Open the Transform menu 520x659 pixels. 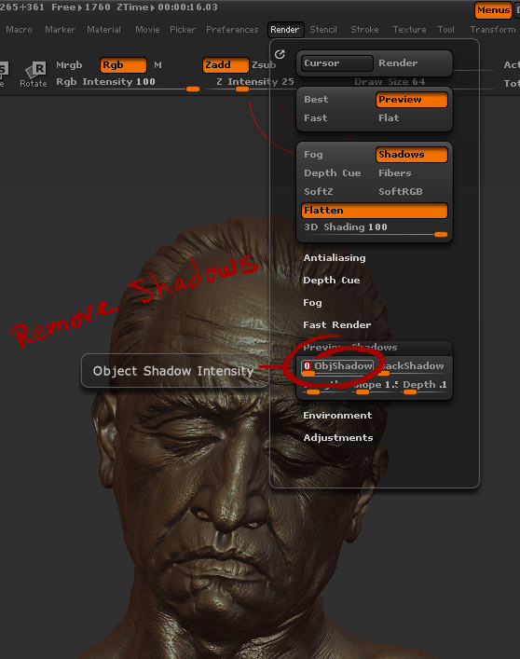point(493,30)
